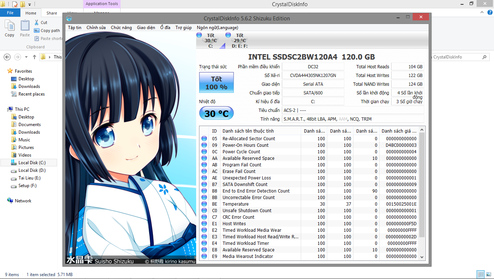The image size is (494, 279).
Task: Click Danh sách tên thuộc tính column header
Action: pos(260,131)
